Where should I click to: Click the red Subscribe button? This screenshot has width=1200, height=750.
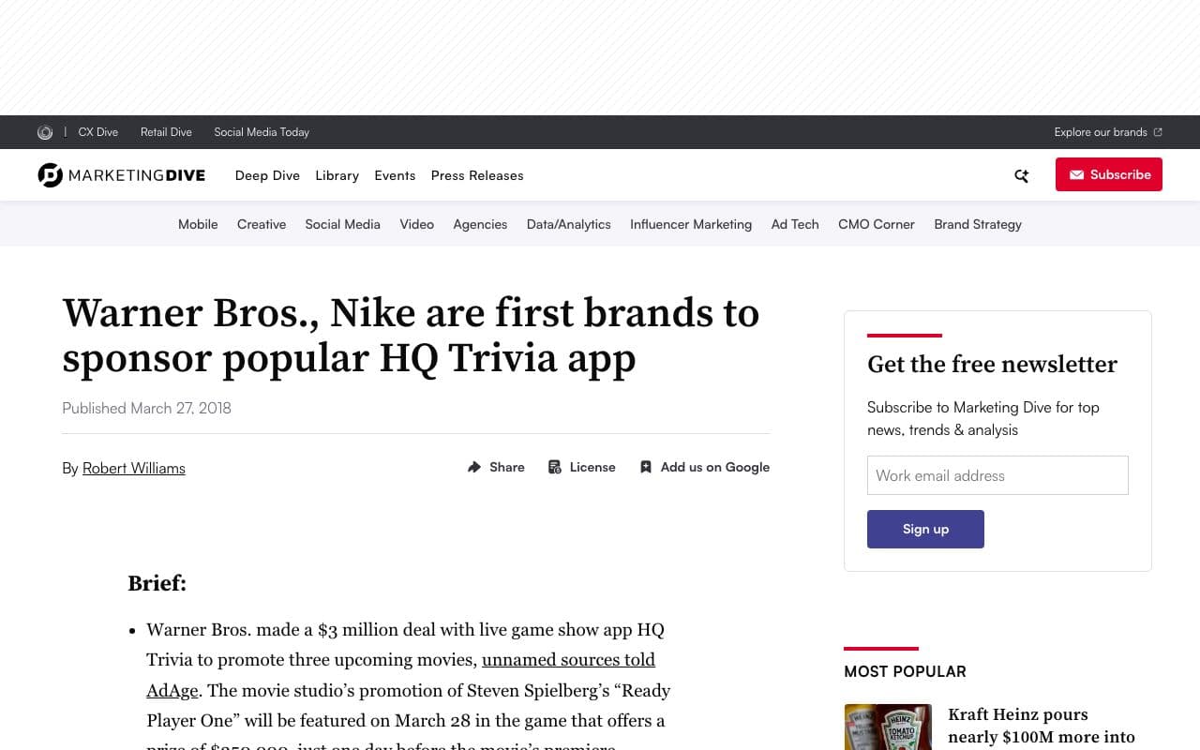(x=1109, y=174)
